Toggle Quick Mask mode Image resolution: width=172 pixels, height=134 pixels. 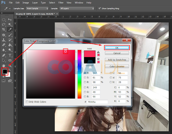(x=3, y=81)
